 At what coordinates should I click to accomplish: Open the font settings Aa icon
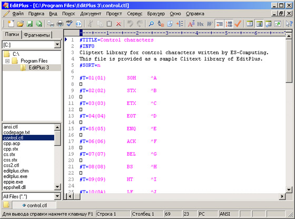191,24
